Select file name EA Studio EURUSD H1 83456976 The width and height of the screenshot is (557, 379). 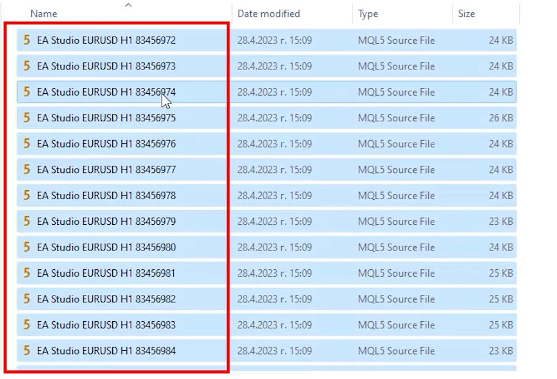[x=106, y=144]
